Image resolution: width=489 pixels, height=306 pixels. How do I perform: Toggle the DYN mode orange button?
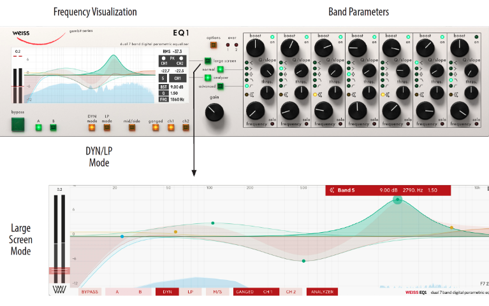92,127
